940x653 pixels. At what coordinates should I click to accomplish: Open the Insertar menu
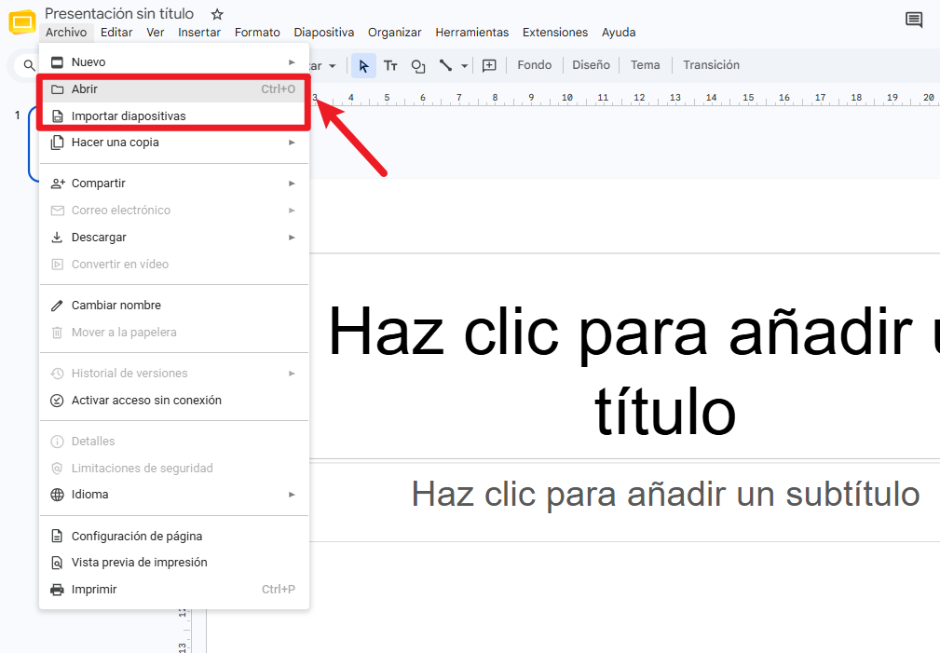[199, 33]
